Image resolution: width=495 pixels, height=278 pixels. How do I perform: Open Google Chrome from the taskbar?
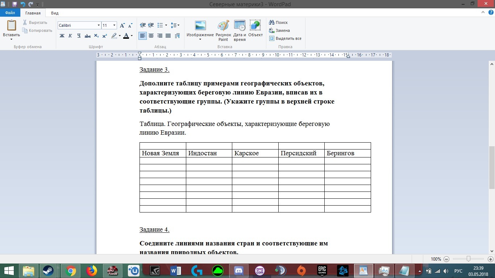(71, 271)
